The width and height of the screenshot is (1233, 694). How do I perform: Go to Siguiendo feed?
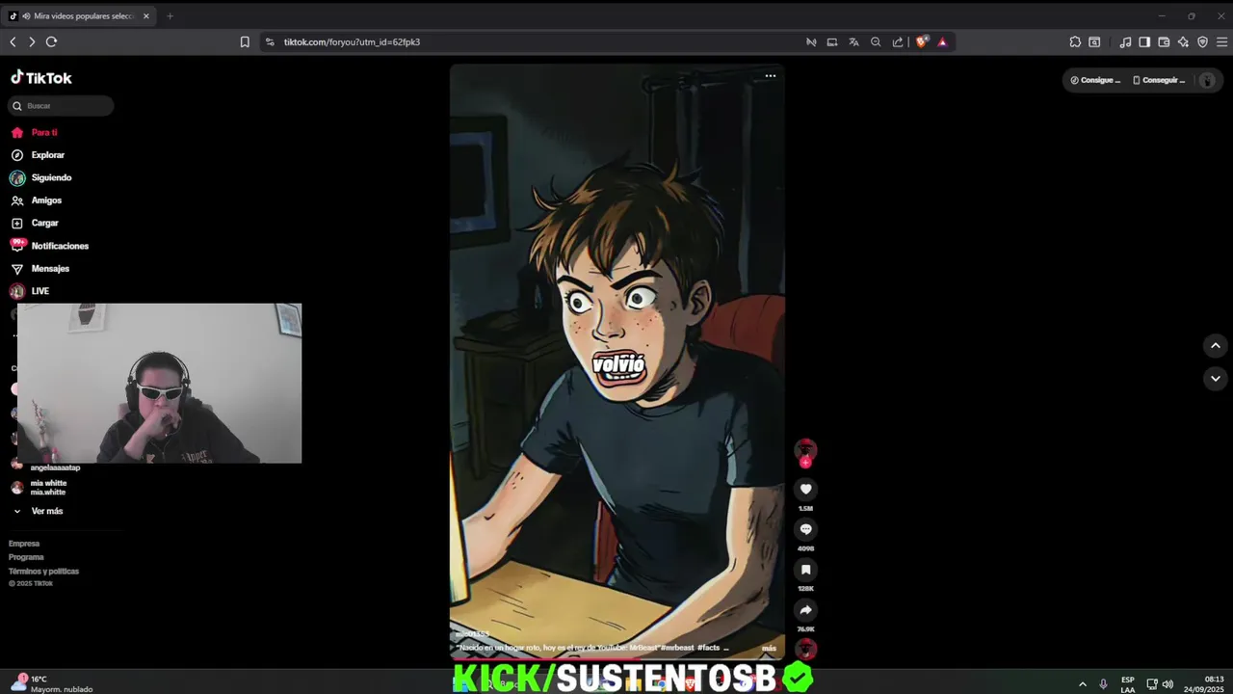click(40, 177)
